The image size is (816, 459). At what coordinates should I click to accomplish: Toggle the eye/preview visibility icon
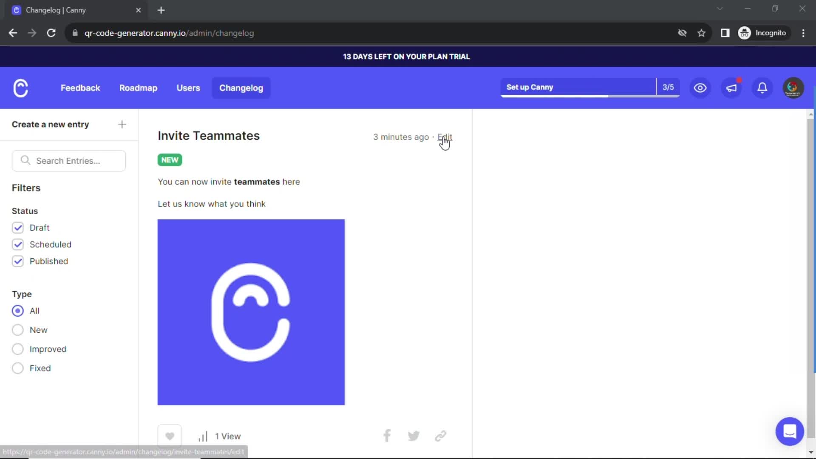click(700, 88)
